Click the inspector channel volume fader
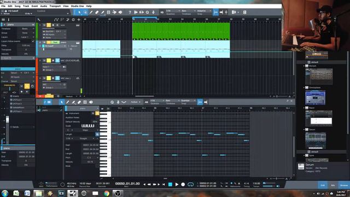This screenshot has width=350, height=197. pyautogui.click(x=7, y=119)
